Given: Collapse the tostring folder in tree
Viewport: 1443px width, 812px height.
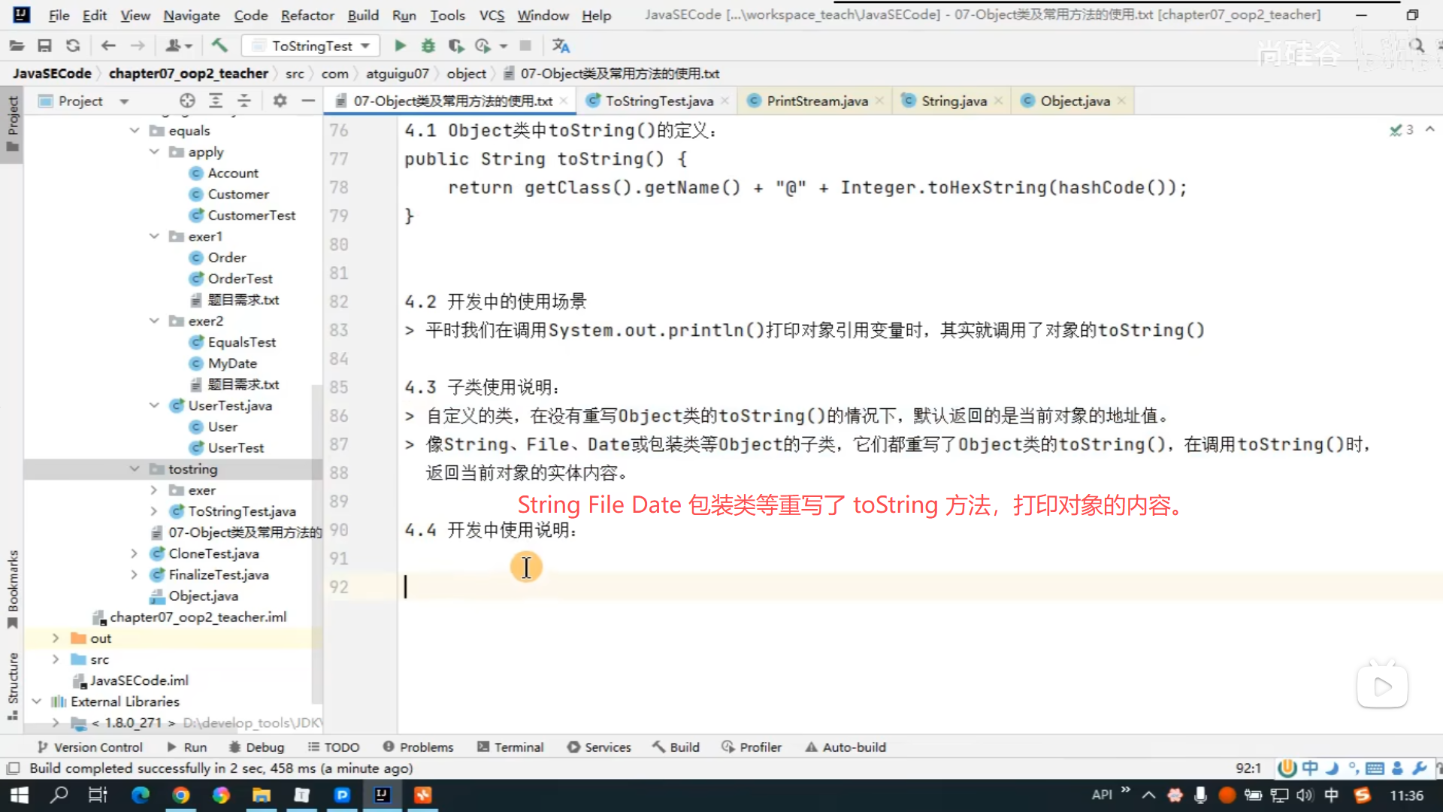Looking at the screenshot, I should 135,469.
